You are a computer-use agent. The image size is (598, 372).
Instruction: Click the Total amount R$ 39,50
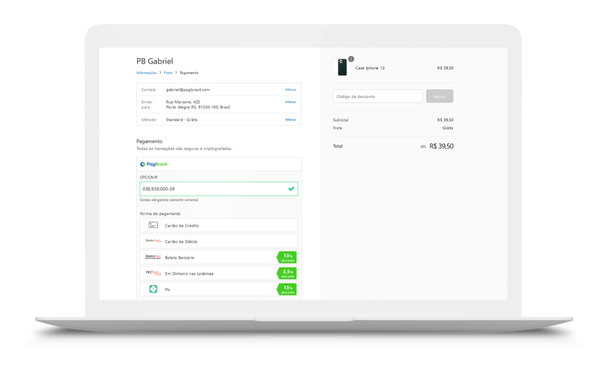[x=441, y=146]
